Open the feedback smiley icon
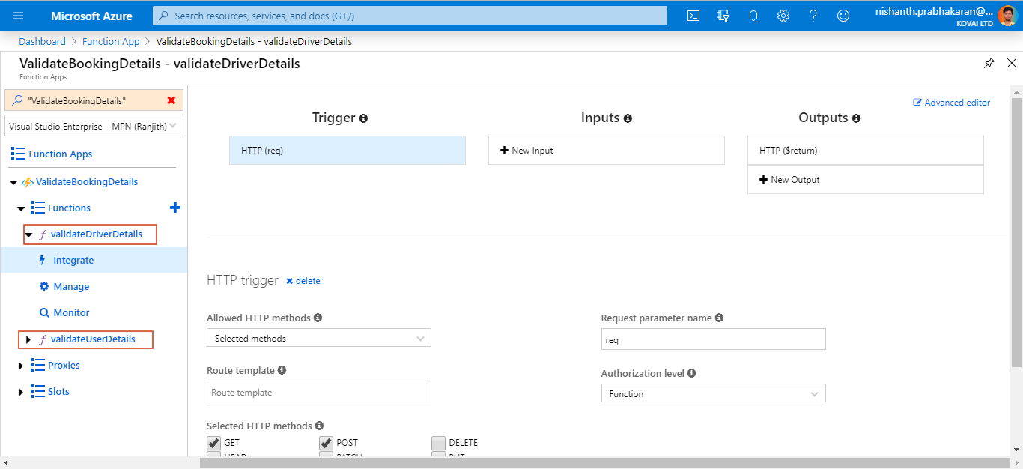Screen dimensions: 1023x469 click(843, 16)
